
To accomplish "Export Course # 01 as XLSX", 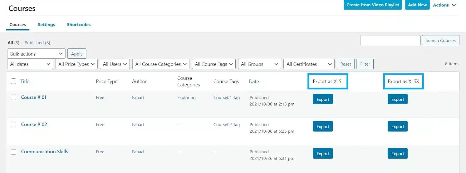I will click(398, 99).
